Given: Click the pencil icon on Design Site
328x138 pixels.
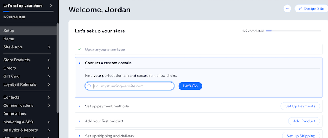Looking at the screenshot, I should [x=300, y=9].
